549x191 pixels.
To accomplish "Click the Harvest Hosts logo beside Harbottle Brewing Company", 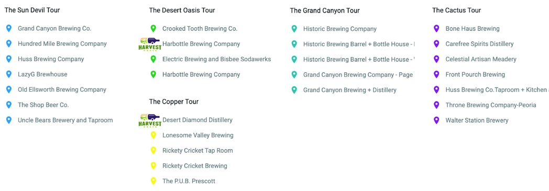I will [x=150, y=44].
